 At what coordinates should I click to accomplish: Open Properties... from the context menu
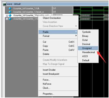click(x=48, y=94)
